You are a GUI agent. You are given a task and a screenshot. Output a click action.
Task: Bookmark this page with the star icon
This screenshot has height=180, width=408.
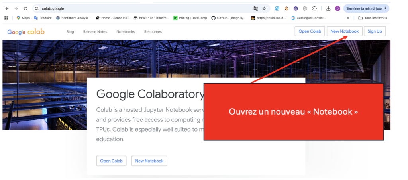click(264, 8)
